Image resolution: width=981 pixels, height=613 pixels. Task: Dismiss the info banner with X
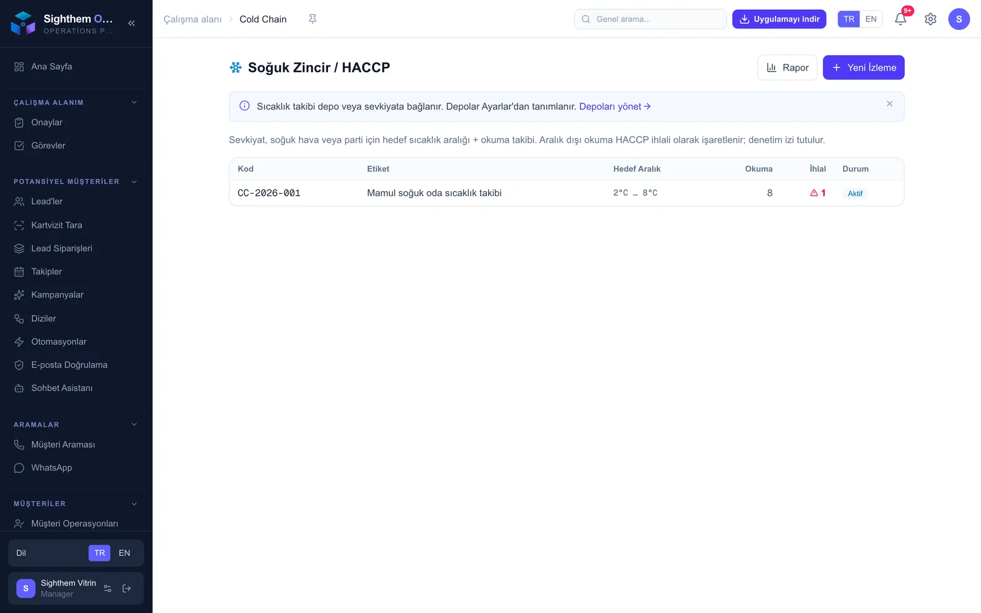(890, 104)
